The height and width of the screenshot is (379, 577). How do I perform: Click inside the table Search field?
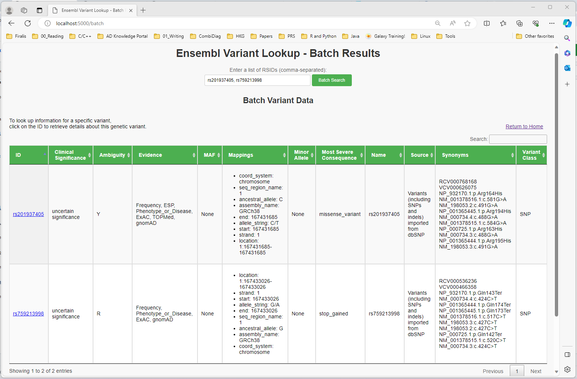coord(518,139)
